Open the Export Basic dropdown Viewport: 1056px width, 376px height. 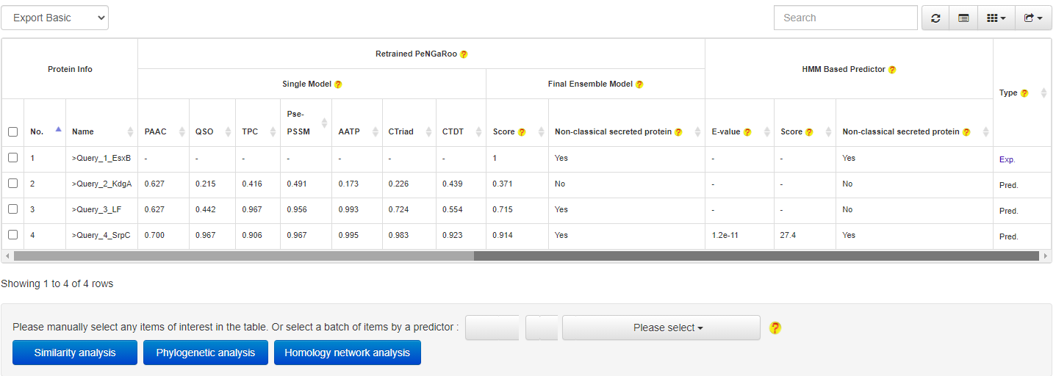[55, 18]
